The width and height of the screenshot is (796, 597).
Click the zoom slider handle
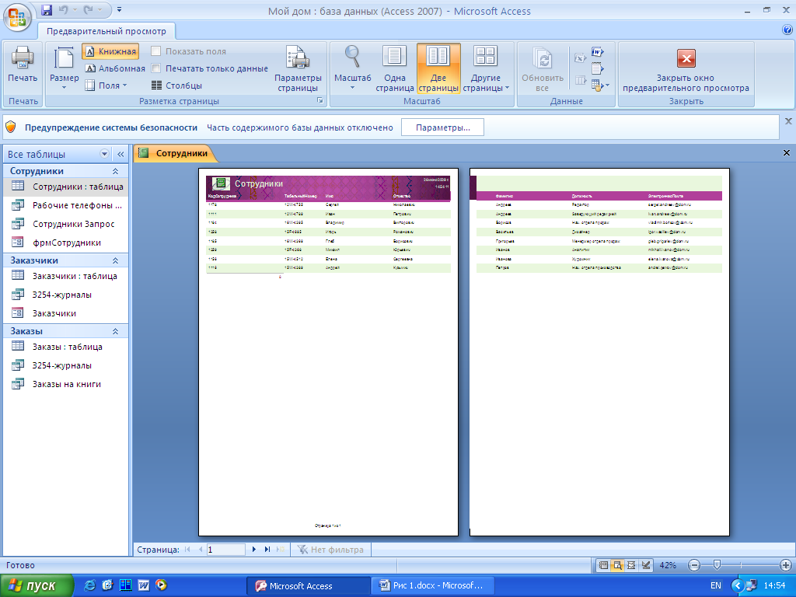coord(717,564)
